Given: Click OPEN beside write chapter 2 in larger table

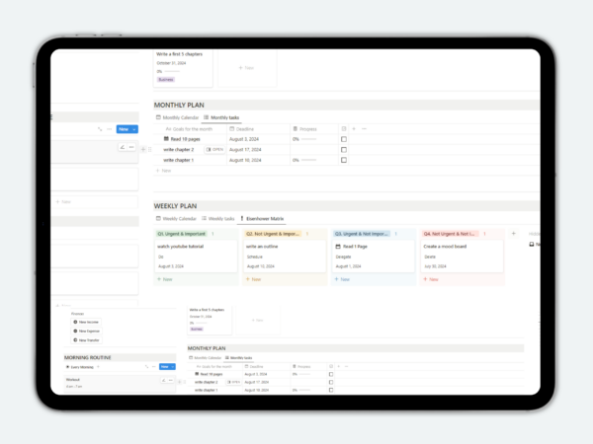Looking at the screenshot, I should point(214,150).
